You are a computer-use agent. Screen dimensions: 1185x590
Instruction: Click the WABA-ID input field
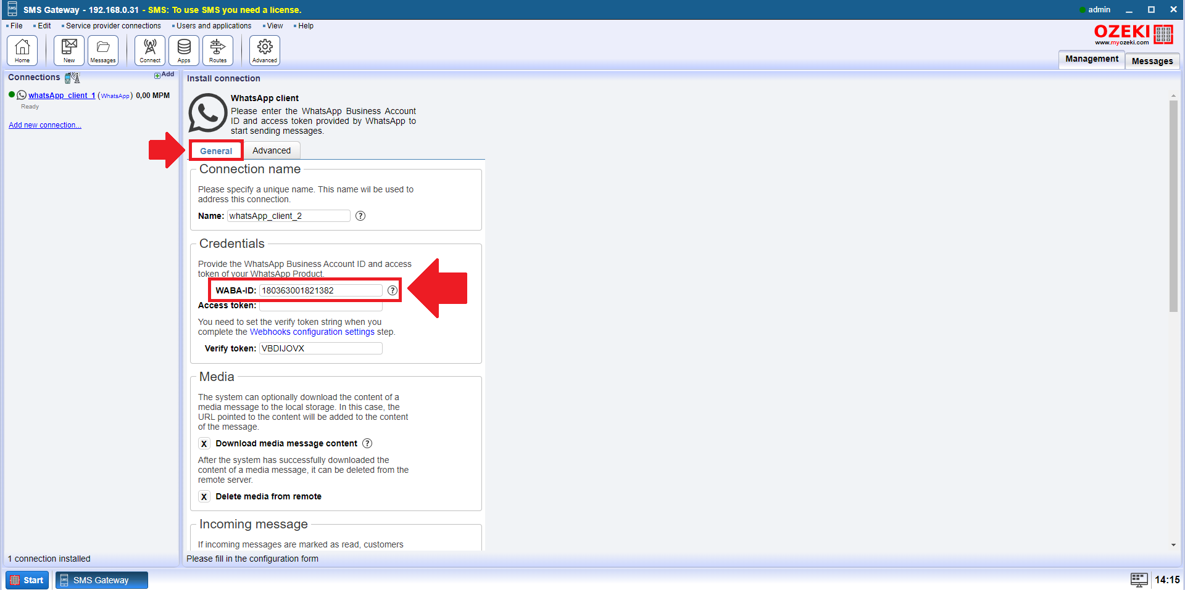pyautogui.click(x=321, y=290)
